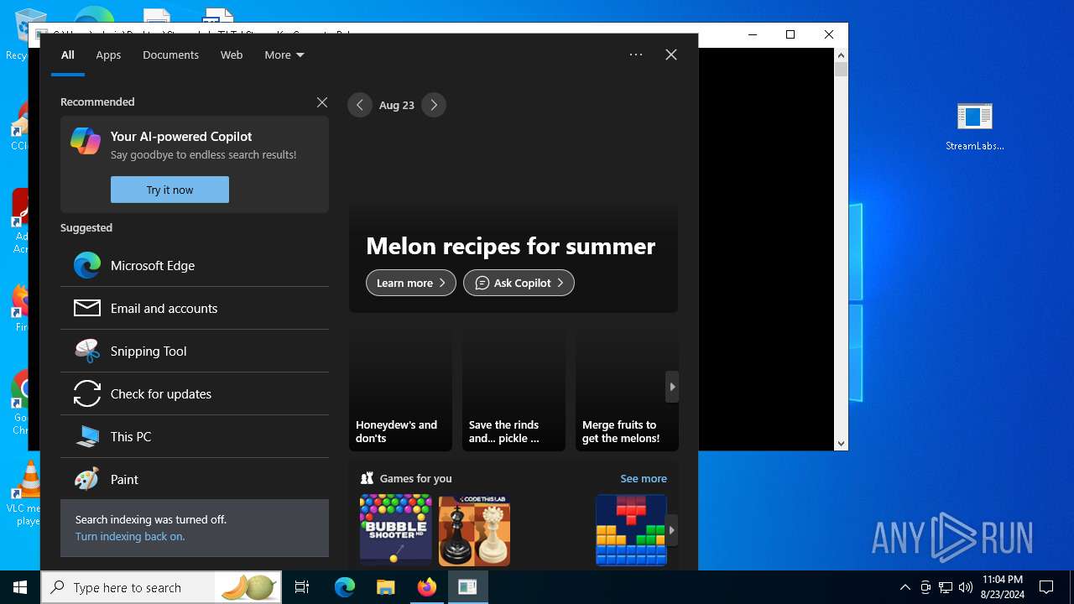Launch Paint from suggested list
Image resolution: width=1074 pixels, height=604 pixels.
(195, 479)
